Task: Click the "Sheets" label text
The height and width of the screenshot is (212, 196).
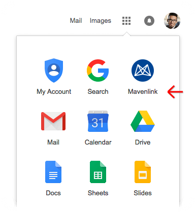Action: 98,193
